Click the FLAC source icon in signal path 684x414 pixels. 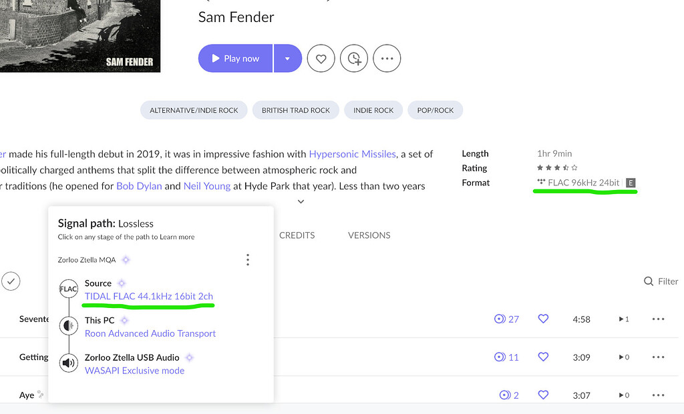(x=69, y=289)
